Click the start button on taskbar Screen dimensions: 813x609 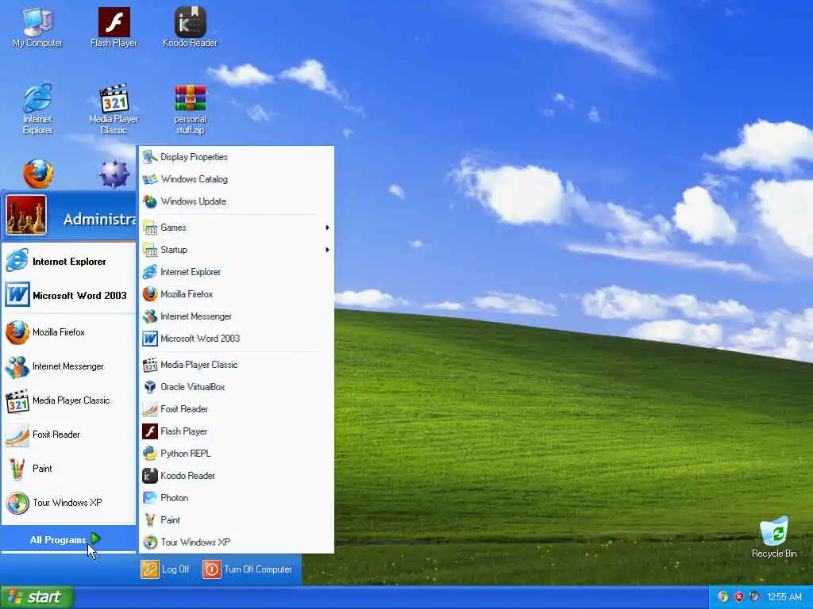pos(37,597)
